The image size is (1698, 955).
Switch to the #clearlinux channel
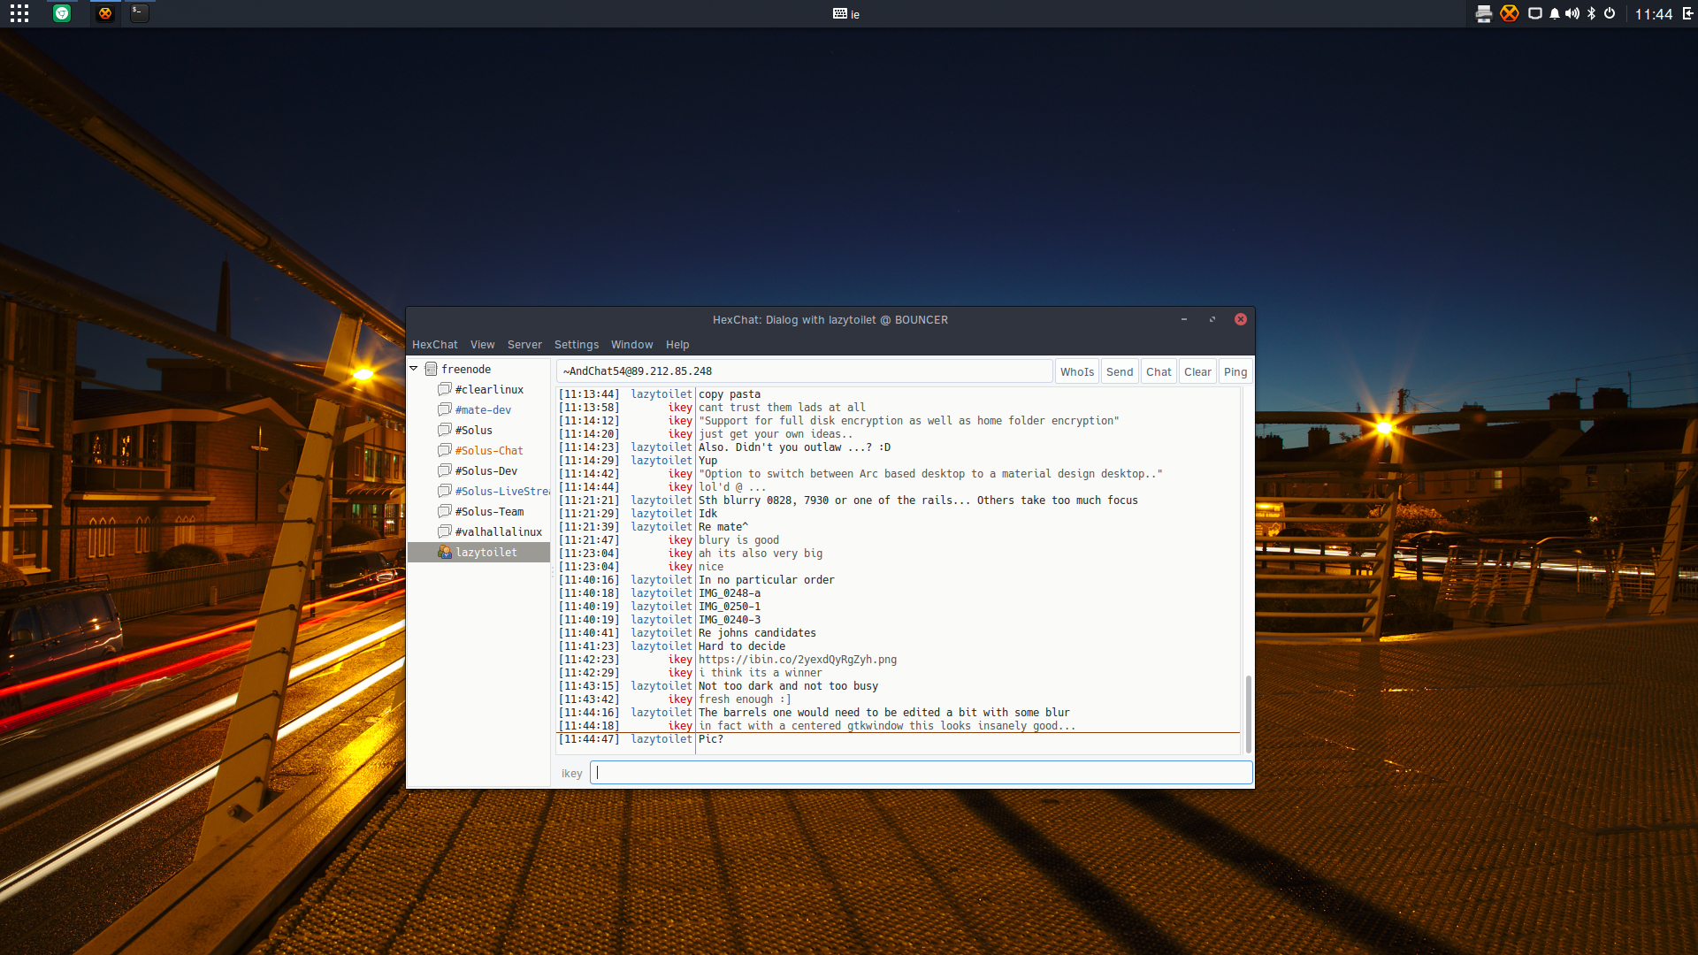[489, 390]
